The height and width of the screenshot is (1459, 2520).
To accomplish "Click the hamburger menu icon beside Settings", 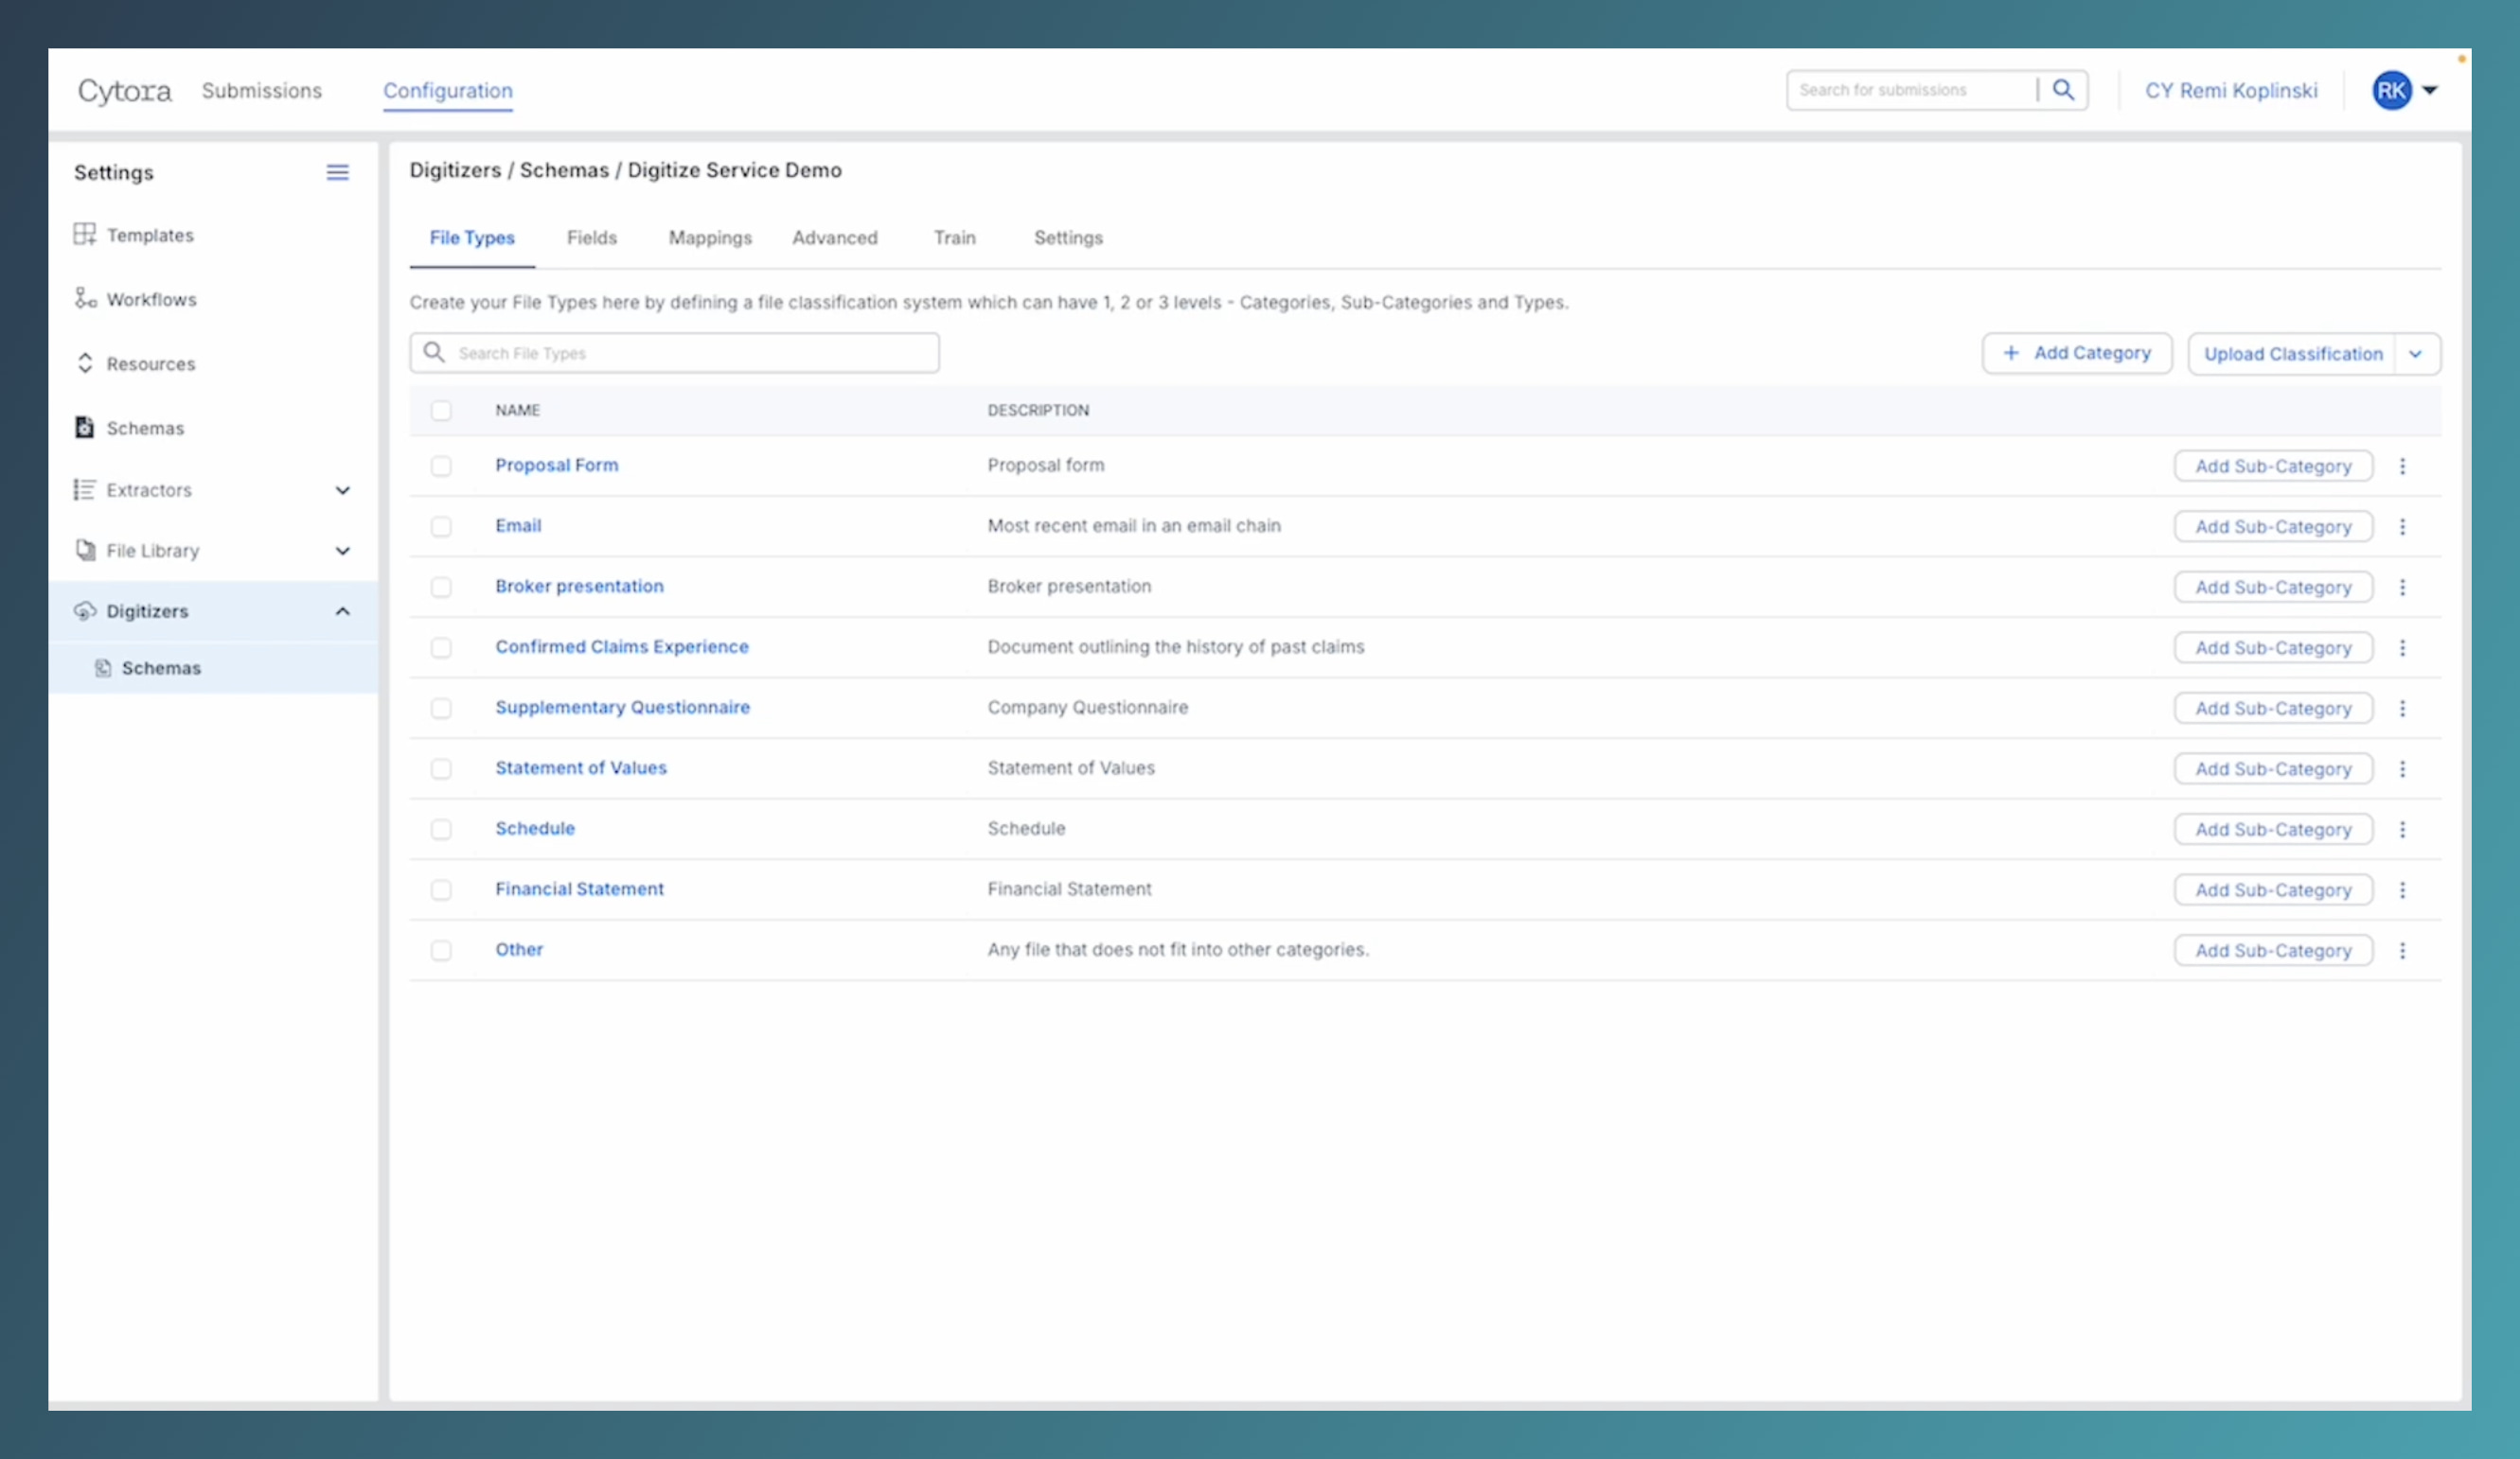I will (x=338, y=173).
